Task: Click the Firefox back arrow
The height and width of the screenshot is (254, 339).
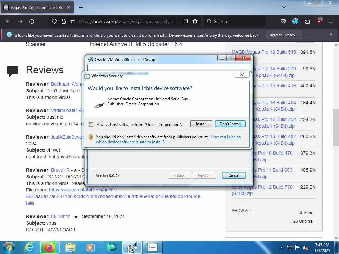Action: pyautogui.click(x=8, y=21)
